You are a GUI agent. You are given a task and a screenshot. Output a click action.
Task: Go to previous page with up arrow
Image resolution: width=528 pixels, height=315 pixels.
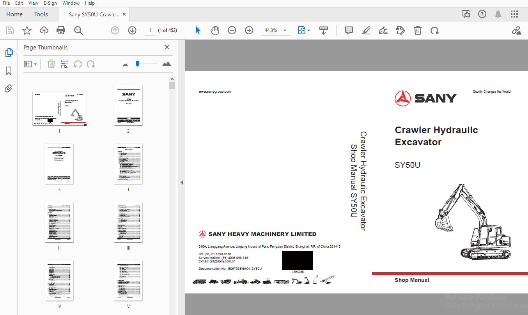115,30
